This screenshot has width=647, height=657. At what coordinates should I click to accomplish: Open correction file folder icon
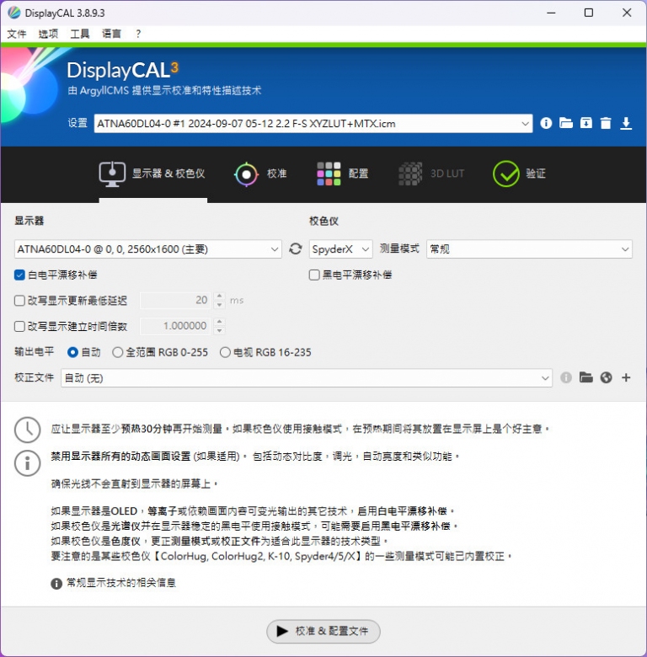[x=586, y=377]
